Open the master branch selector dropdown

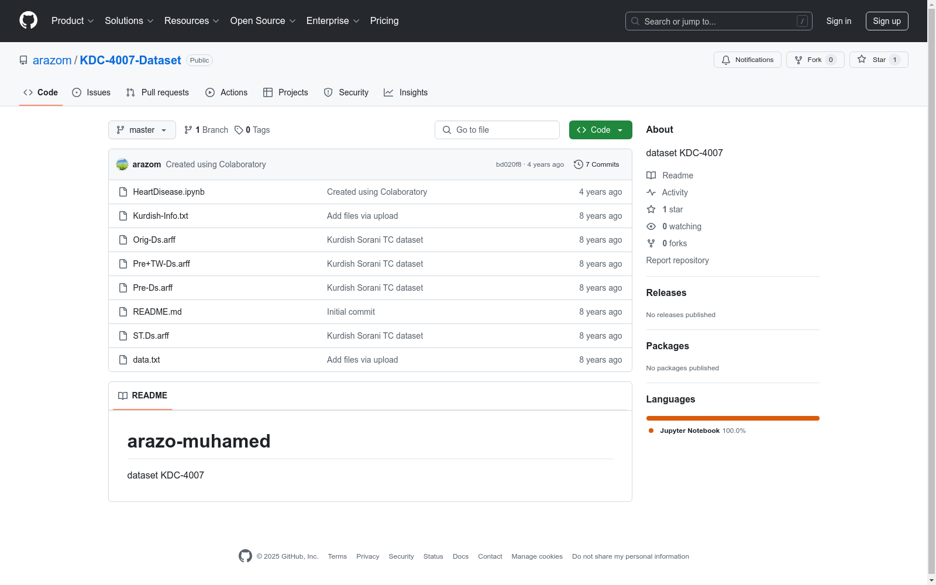coord(142,130)
